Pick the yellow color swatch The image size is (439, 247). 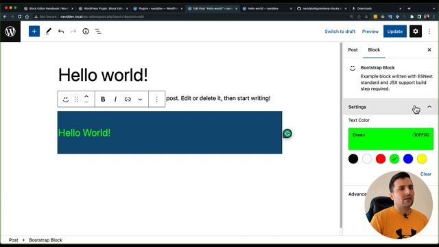422,159
